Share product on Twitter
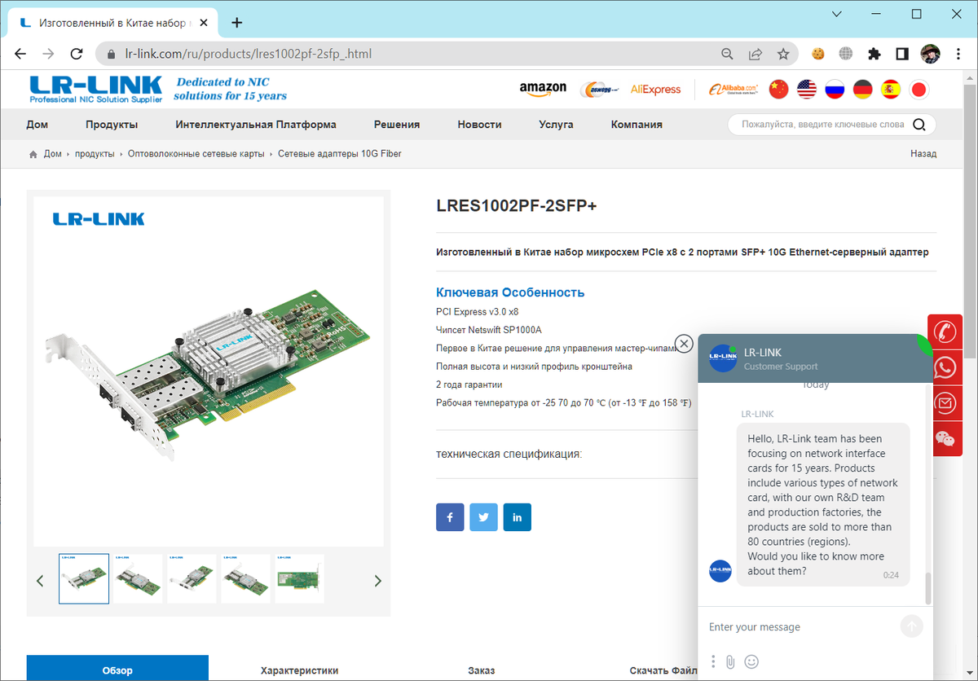Image resolution: width=978 pixels, height=681 pixels. click(x=483, y=517)
